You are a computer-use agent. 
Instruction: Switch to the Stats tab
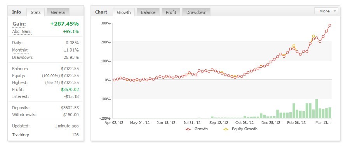point(36,12)
